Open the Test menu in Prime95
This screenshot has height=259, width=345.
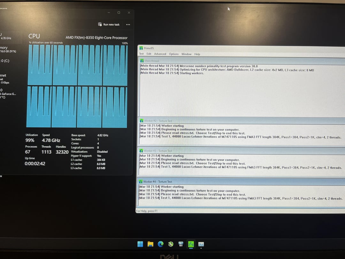tap(141, 54)
